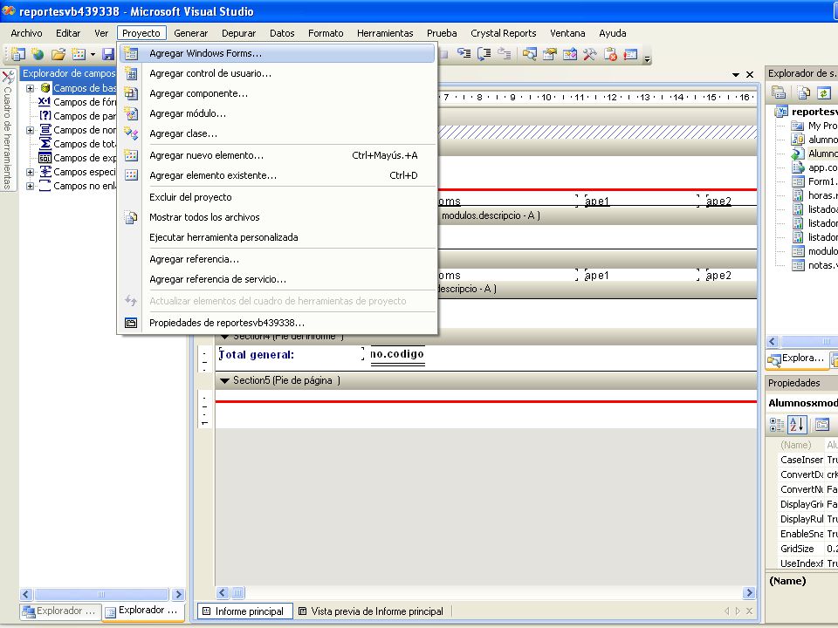
Task: Click the Property Pages icon
Action: 822,425
